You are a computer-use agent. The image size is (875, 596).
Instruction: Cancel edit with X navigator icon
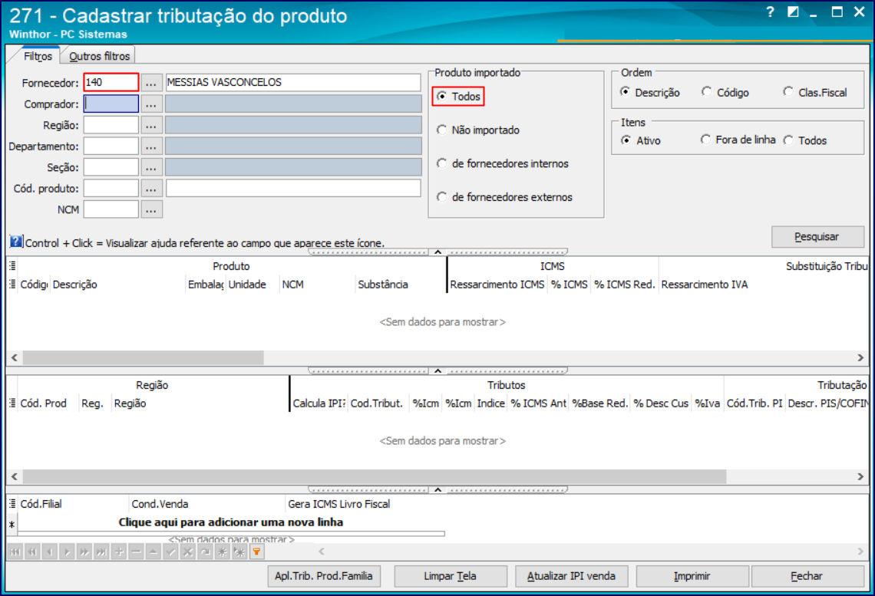click(x=188, y=552)
